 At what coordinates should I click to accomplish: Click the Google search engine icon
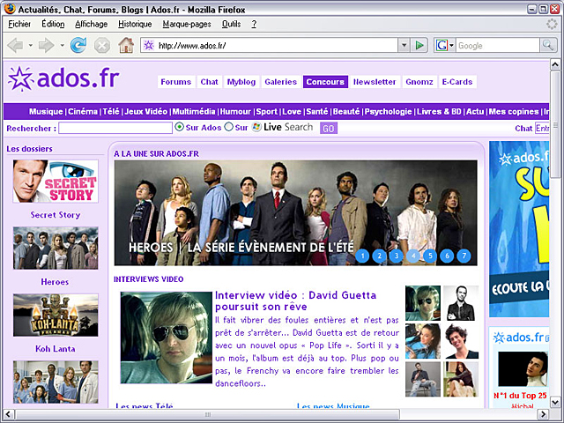coord(442,45)
